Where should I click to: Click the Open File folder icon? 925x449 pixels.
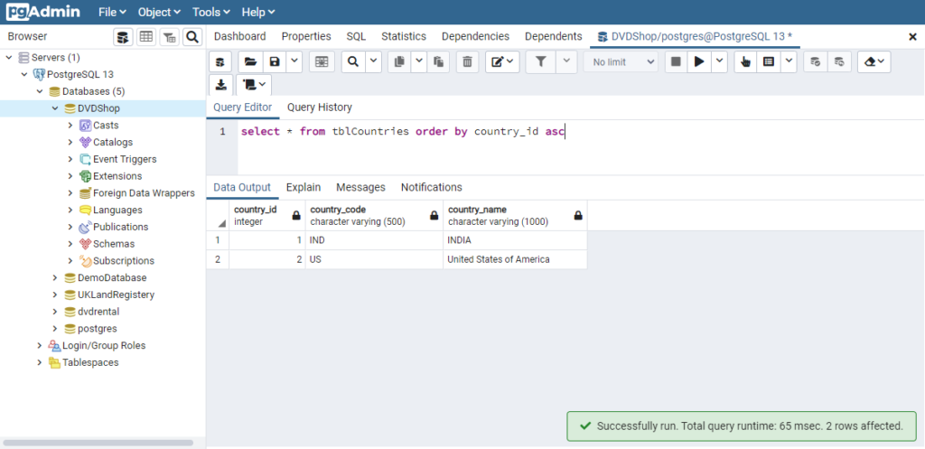pyautogui.click(x=251, y=62)
